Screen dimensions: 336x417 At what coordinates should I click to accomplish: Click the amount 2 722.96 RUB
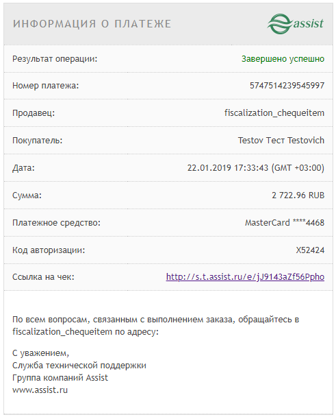pyautogui.click(x=298, y=195)
